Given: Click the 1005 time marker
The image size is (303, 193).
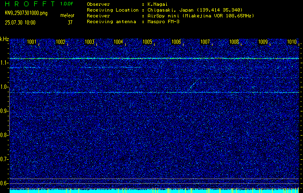Looking at the screenshot, I should (x=147, y=42).
